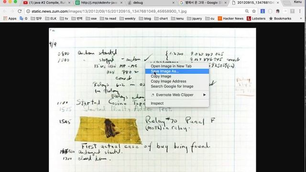The height and width of the screenshot is (172, 306).
Task: Reload the page with the refresh icon
Action: coord(20,11)
